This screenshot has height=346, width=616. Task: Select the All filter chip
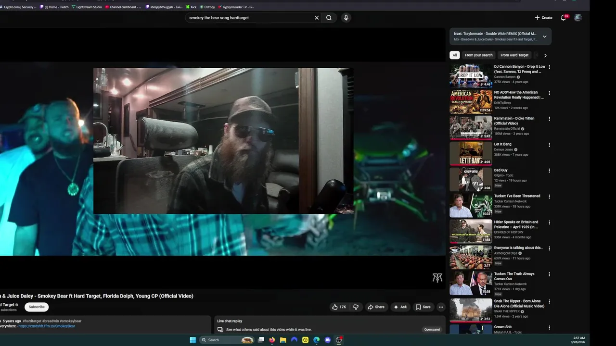tap(454, 55)
